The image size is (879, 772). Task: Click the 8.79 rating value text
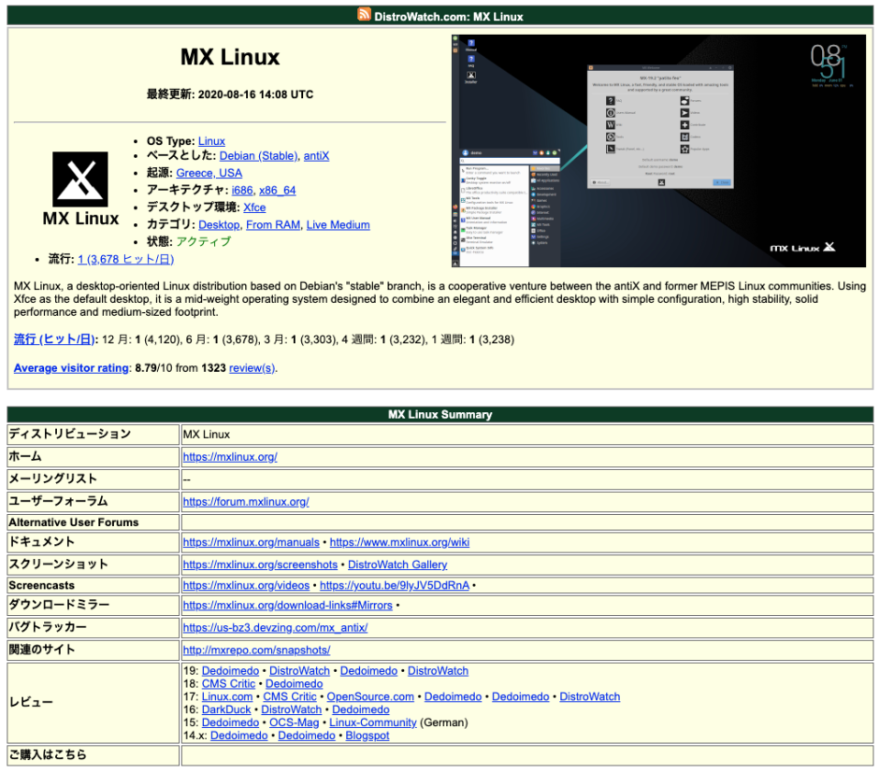tap(146, 368)
